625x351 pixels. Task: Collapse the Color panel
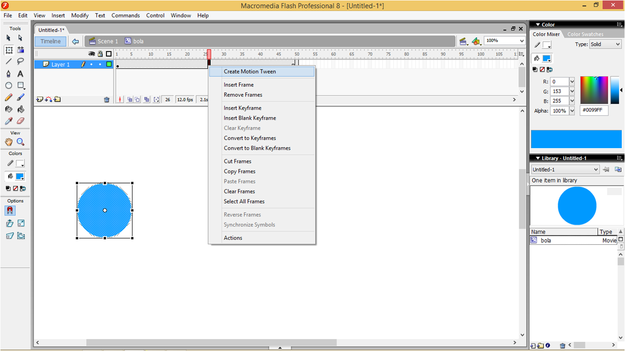coord(537,25)
